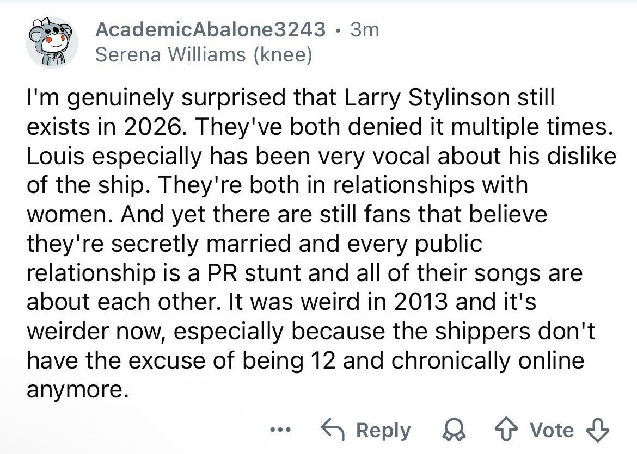Click the dot separator beside the username
Viewport: 637px width, 454px height.
pyautogui.click(x=338, y=30)
